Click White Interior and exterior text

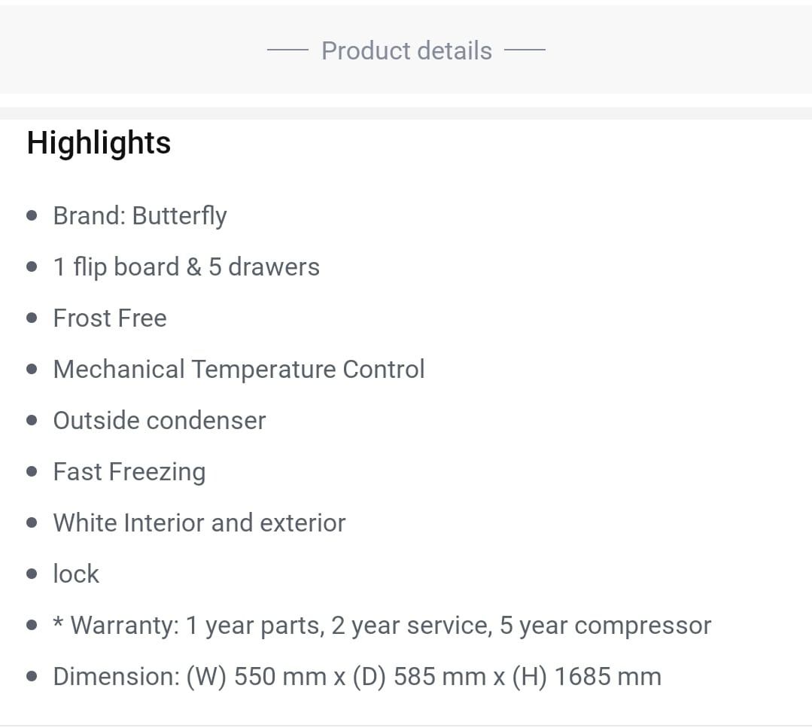click(x=199, y=523)
